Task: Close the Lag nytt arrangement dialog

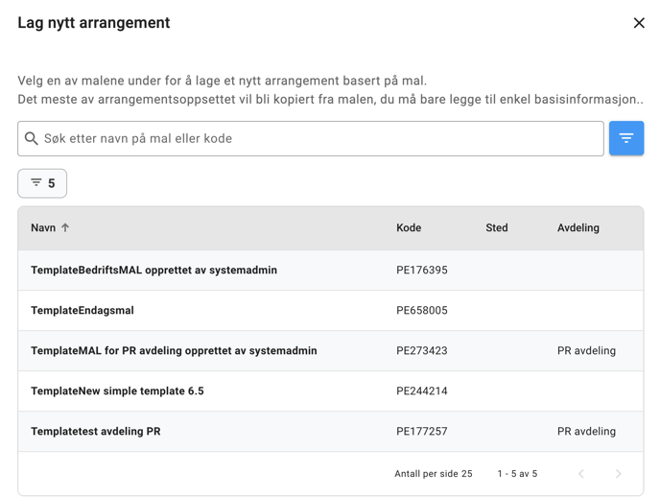Action: coord(639,23)
